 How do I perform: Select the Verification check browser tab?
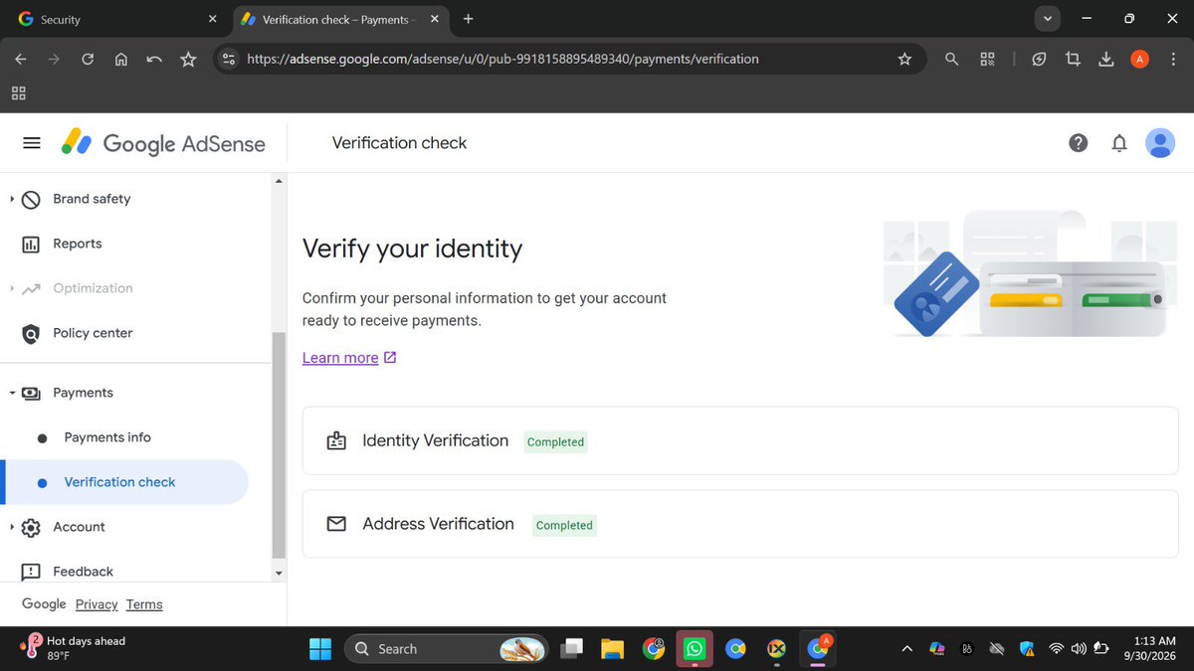[x=339, y=19]
